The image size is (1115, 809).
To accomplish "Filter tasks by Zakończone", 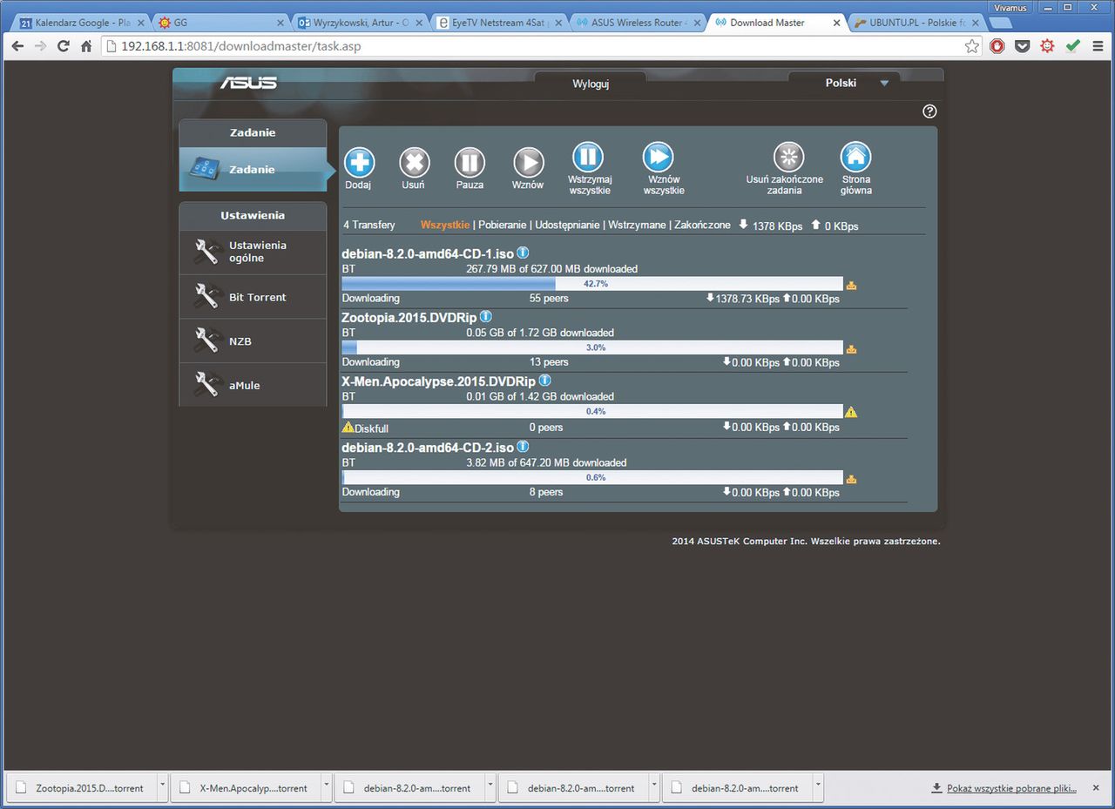I will (702, 225).
